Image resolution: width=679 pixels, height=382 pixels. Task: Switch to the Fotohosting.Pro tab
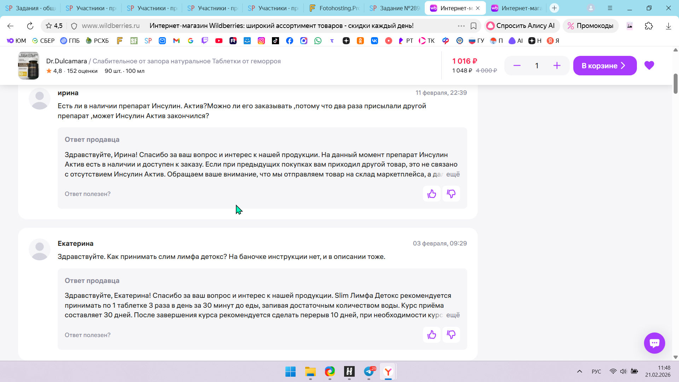pos(334,8)
